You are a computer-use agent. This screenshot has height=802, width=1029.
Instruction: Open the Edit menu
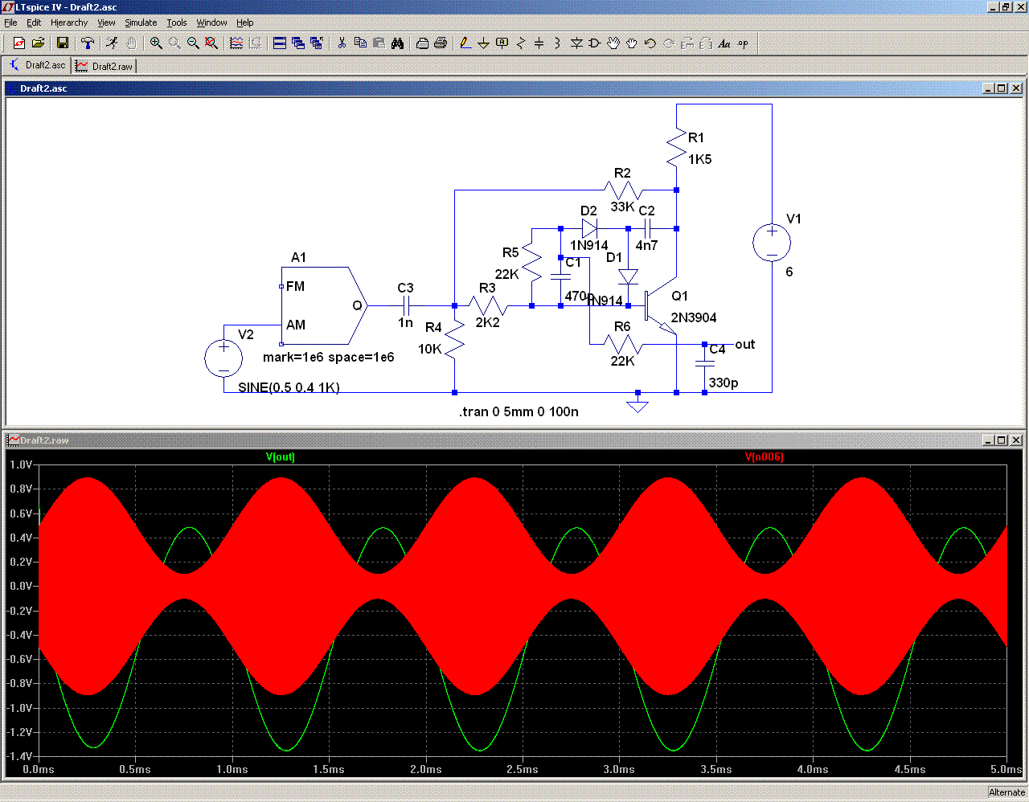(34, 23)
